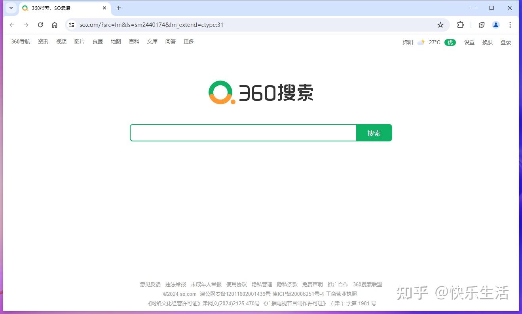Open 隐私管理 footer link
This screenshot has width=522, height=314.
coord(262,284)
